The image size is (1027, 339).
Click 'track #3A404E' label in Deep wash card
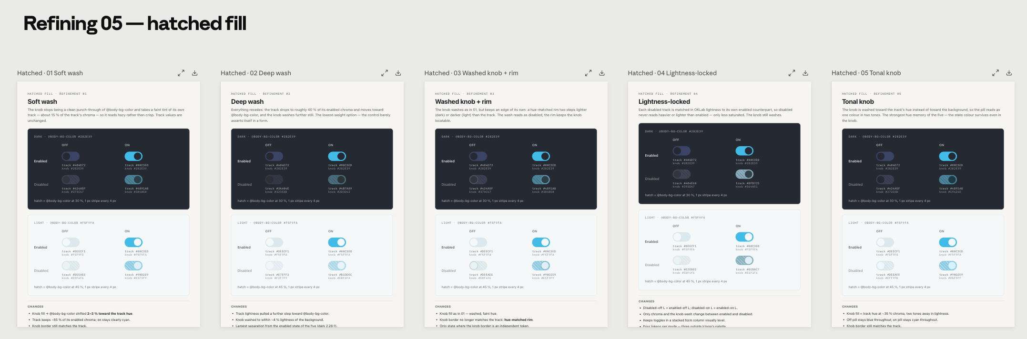click(x=277, y=189)
